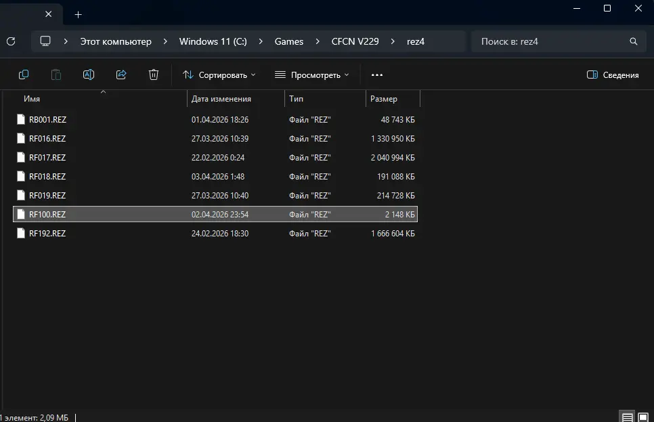654x422 pixels.
Task: Go to Этот компьютер breadcrumb
Action: click(116, 41)
